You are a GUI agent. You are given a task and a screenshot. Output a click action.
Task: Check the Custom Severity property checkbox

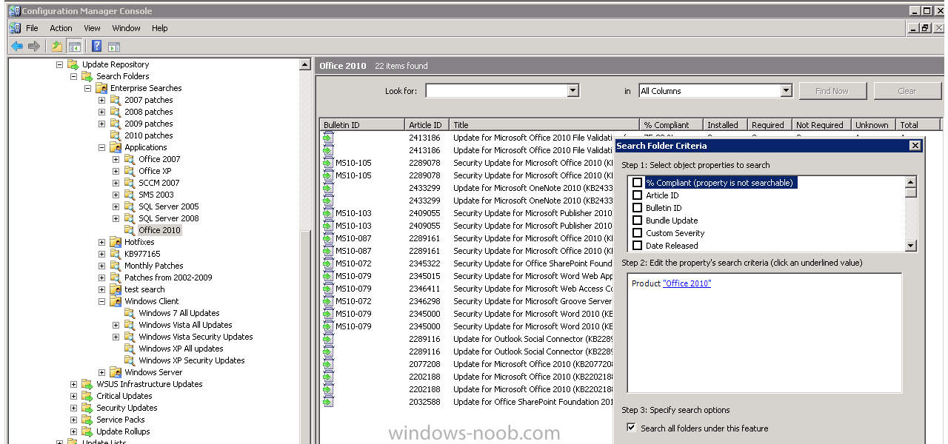pos(637,233)
